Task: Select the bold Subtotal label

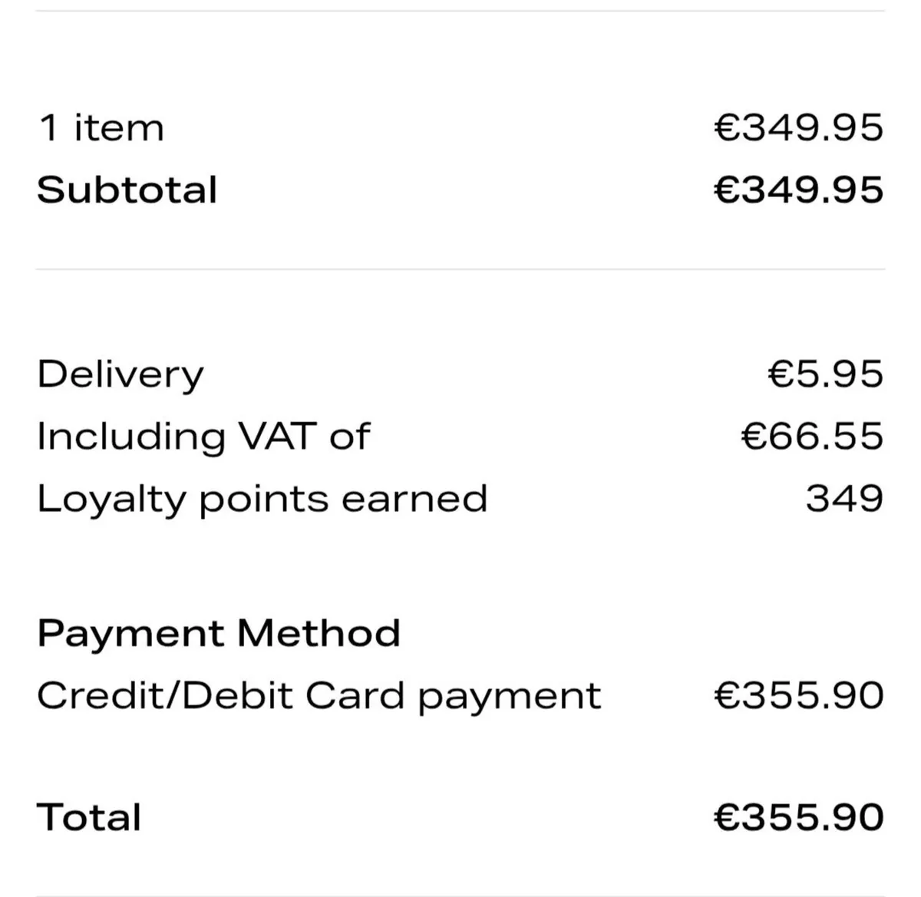Action: point(127,190)
